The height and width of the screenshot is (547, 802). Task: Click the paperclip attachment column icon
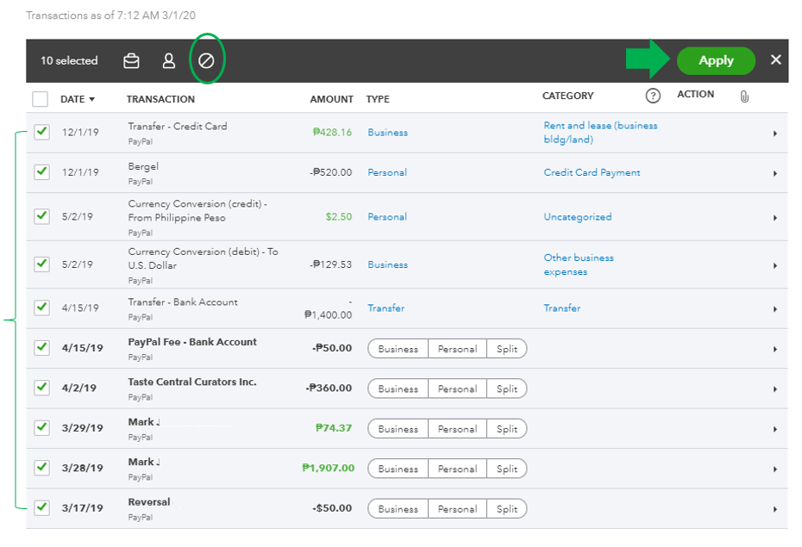pos(744,96)
